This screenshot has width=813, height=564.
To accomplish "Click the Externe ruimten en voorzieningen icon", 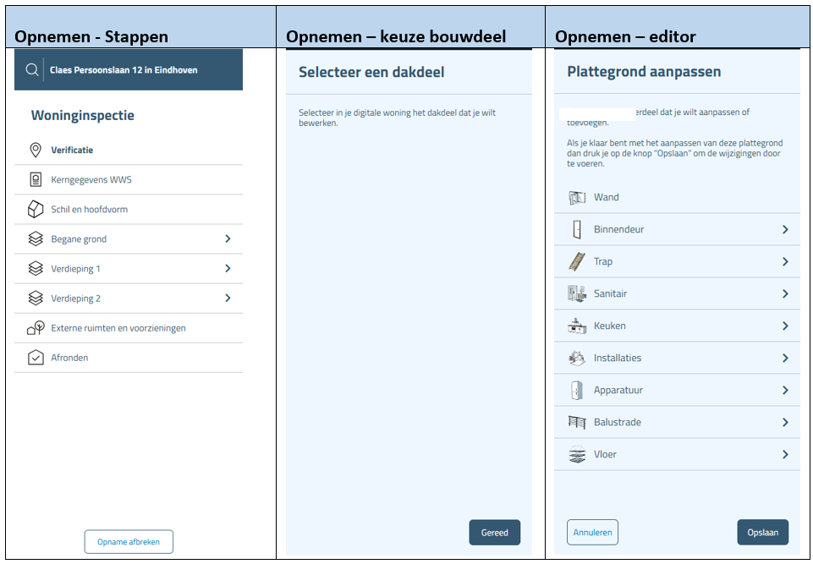I will [33, 327].
